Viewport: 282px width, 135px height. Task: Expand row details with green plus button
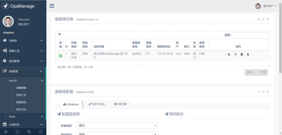(61, 56)
